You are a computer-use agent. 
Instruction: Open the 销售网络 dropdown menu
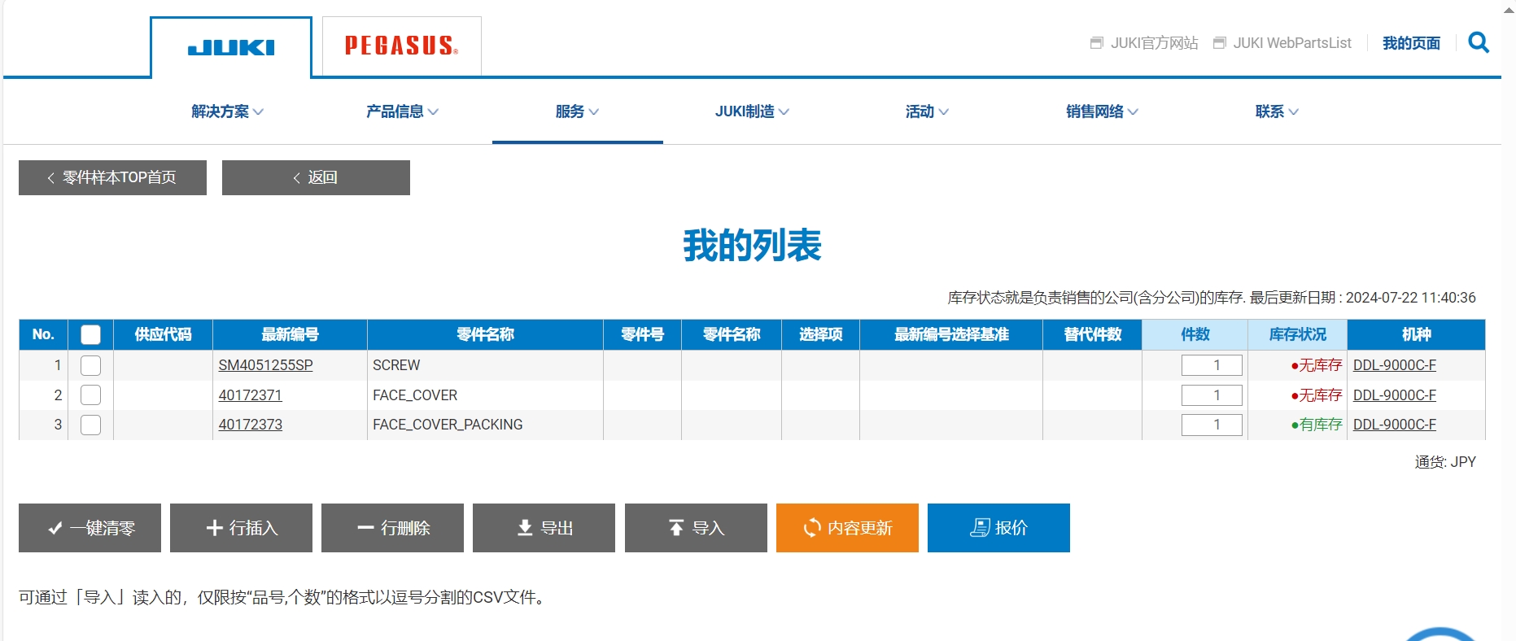click(1102, 111)
